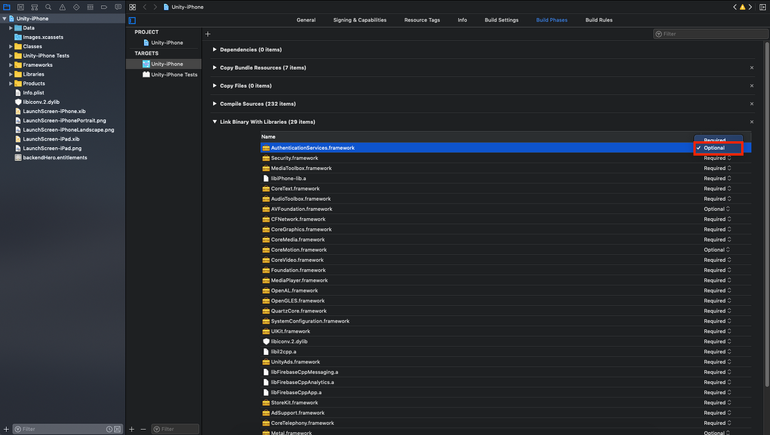Screen dimensions: 770x435
Task: Expand the Dependencies build phase
Action: point(215,50)
